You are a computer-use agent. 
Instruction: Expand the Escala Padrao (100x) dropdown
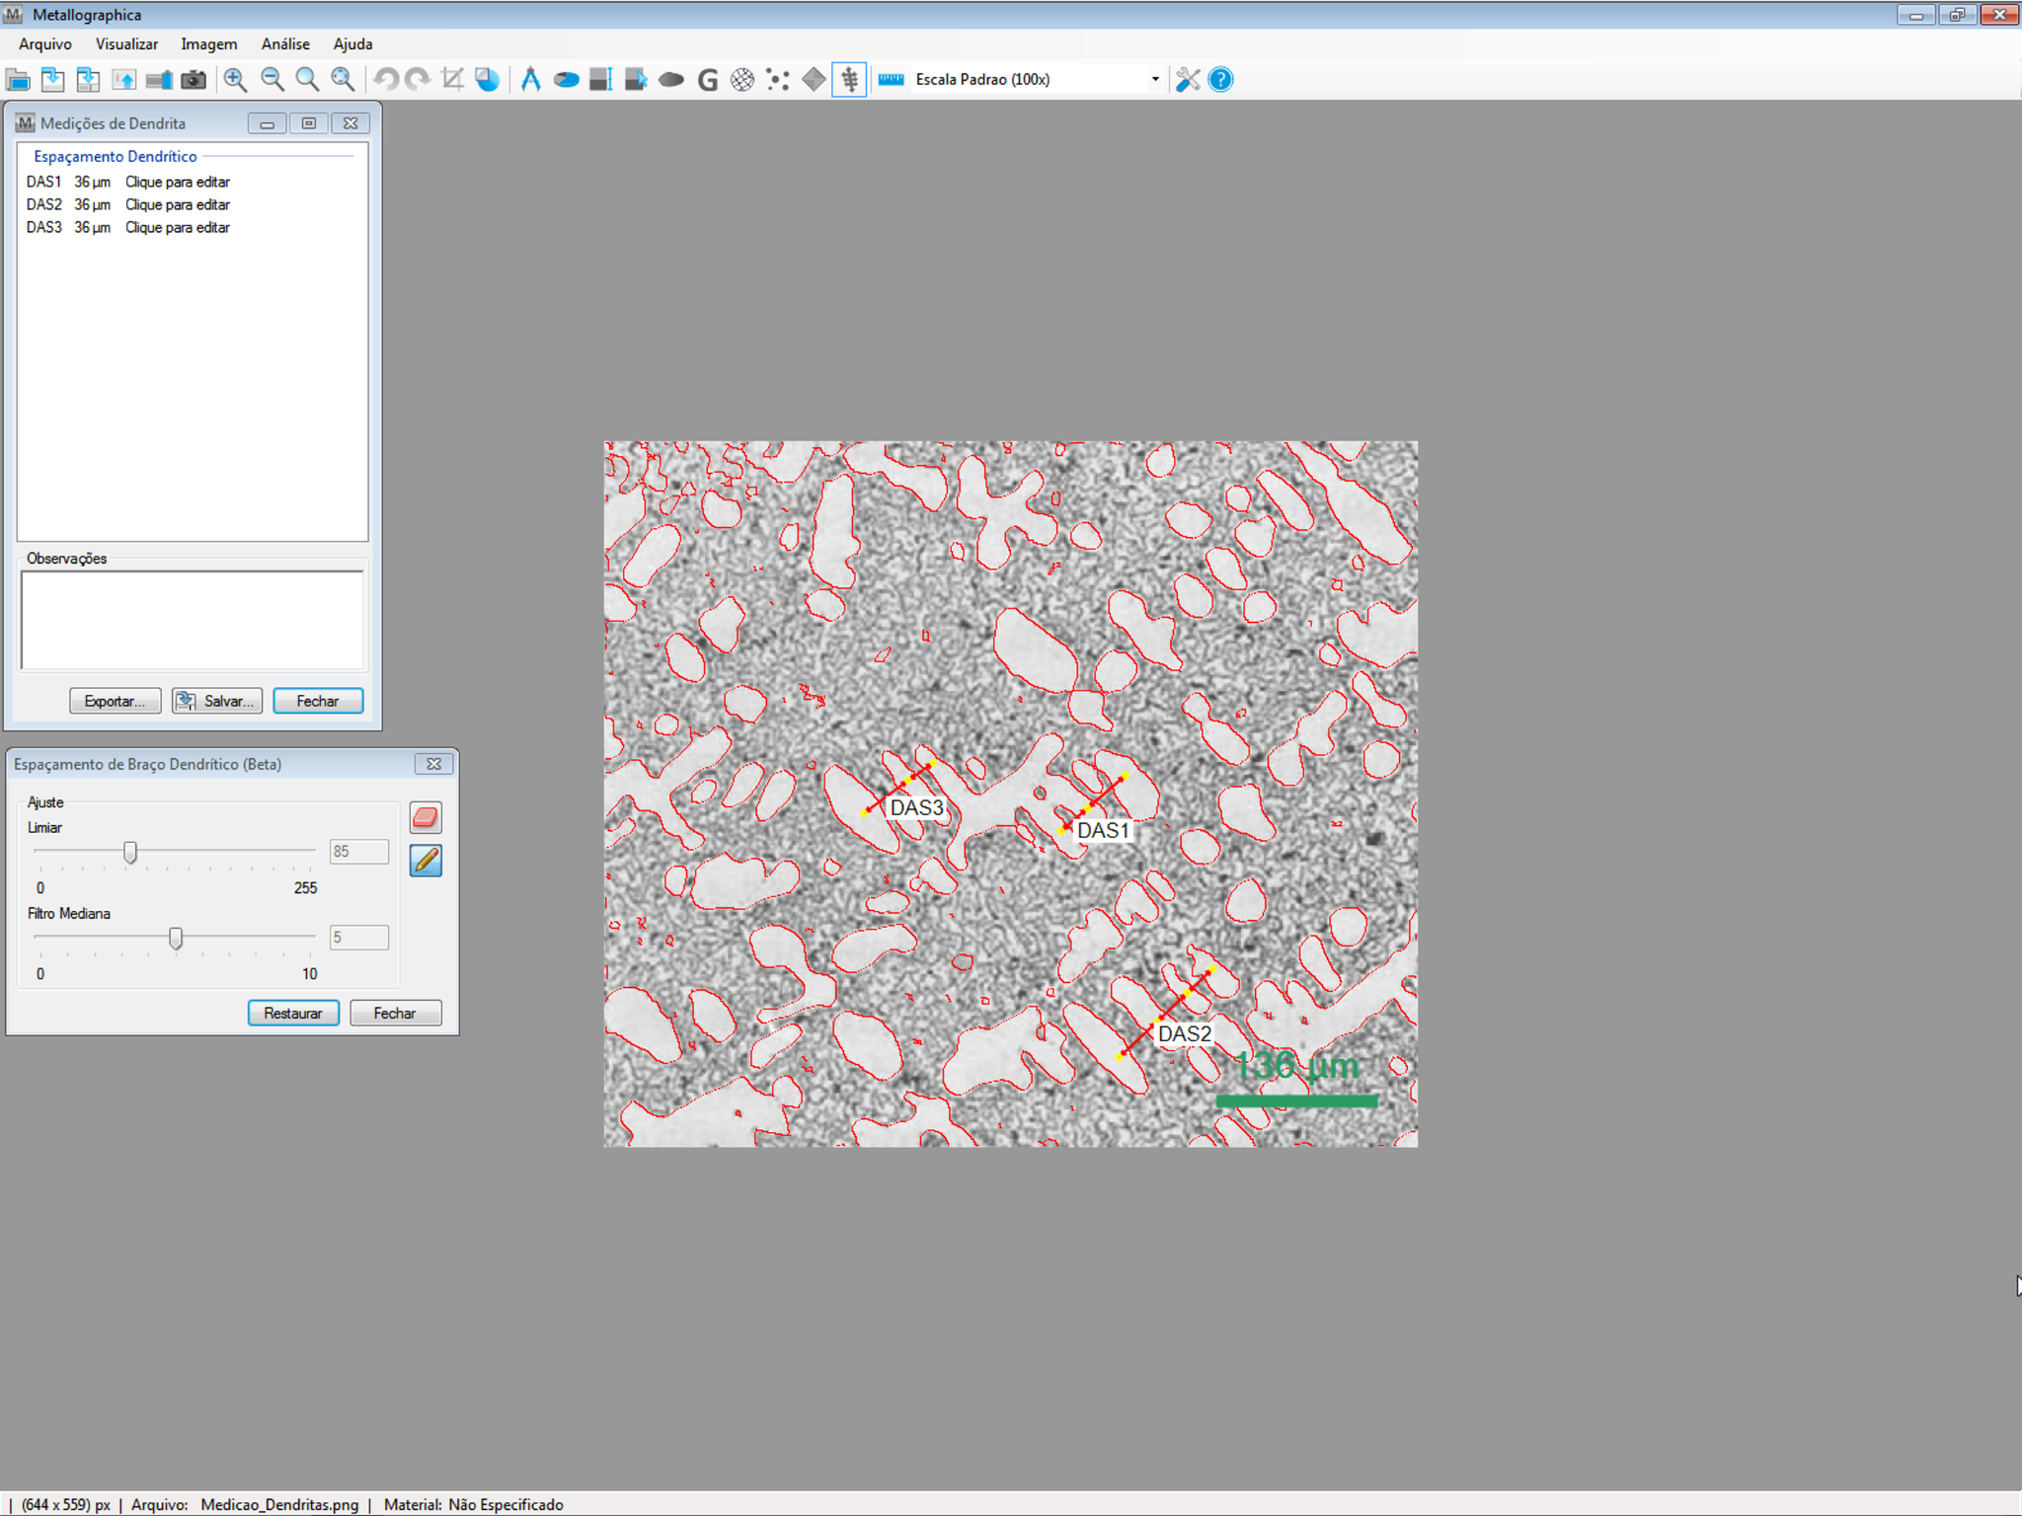(x=1154, y=80)
